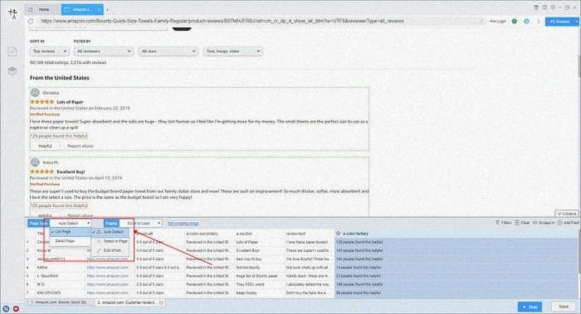Open the tutorial graduation-cap icon in sidebar
This screenshot has height=314, width=581.
pos(12,71)
